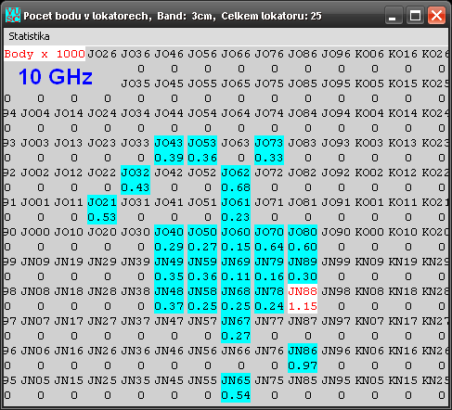This screenshot has width=452, height=410.
Task: Minimize the locator points window
Action: click(393, 16)
